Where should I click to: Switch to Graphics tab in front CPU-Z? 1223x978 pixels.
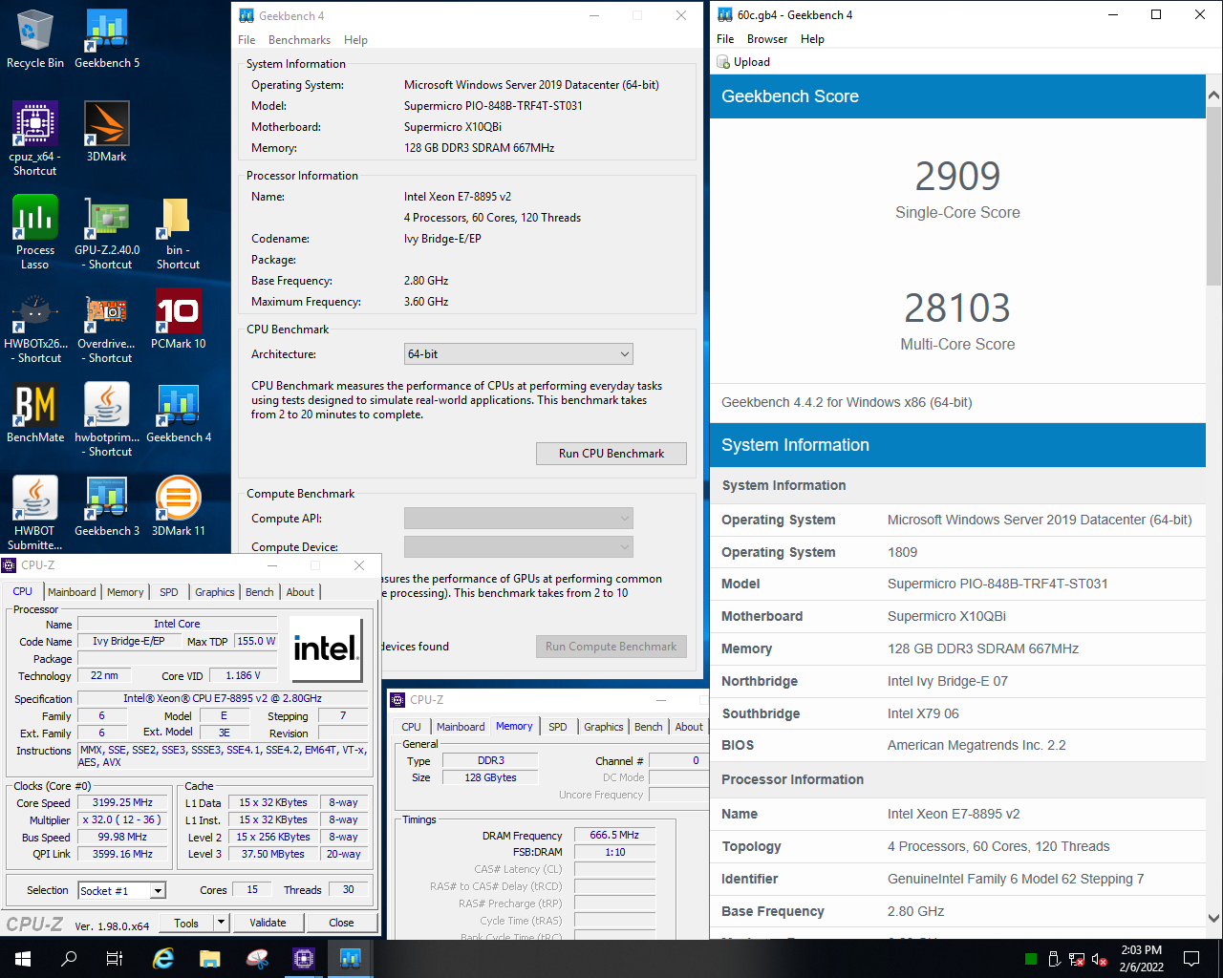215,592
